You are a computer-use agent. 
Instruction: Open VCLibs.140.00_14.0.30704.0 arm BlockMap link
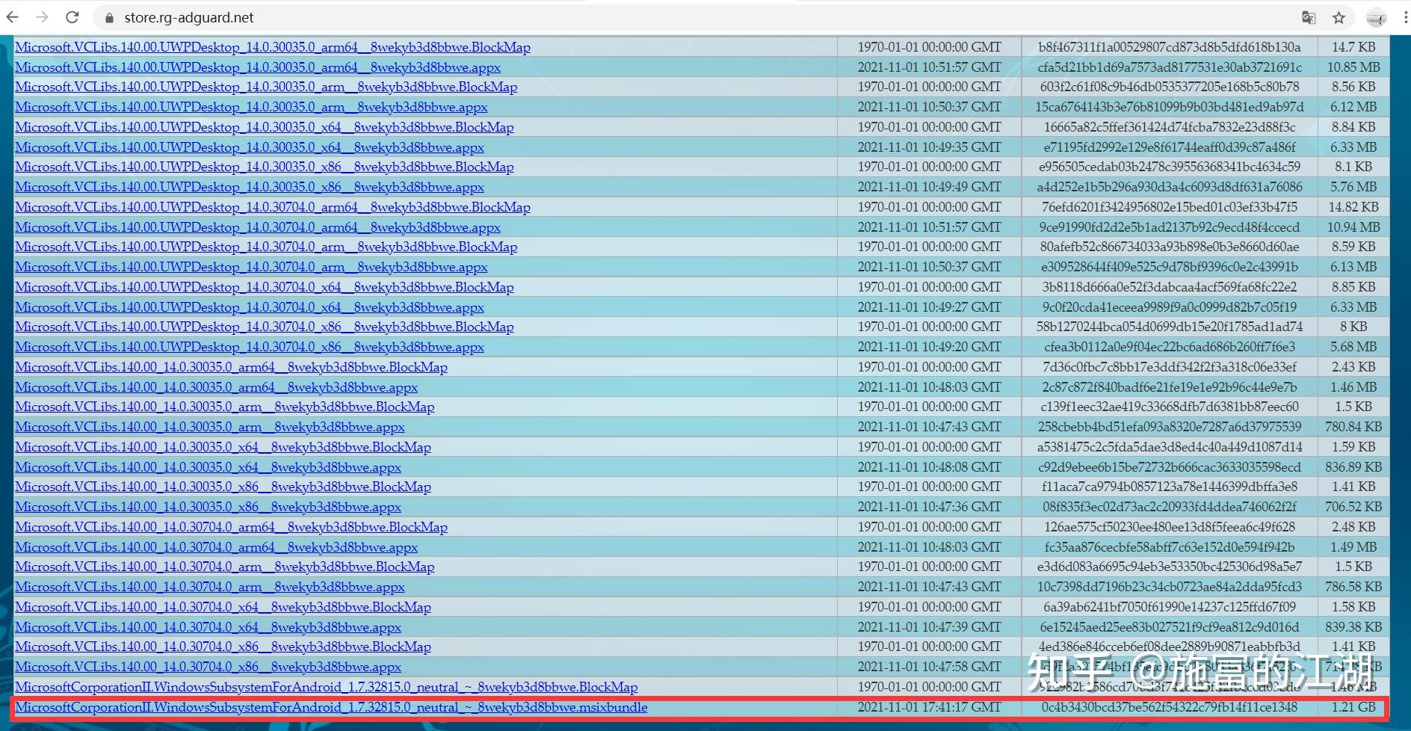click(x=225, y=567)
